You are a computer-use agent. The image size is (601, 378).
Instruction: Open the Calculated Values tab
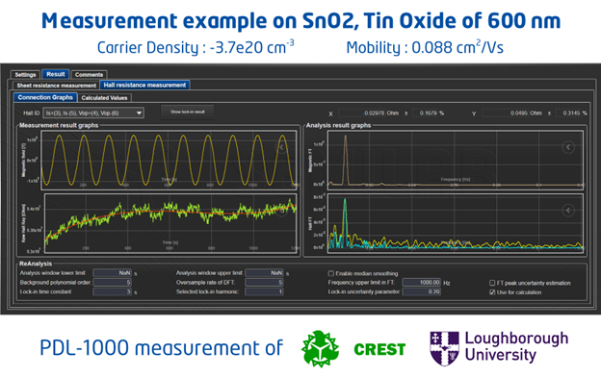pyautogui.click(x=104, y=98)
